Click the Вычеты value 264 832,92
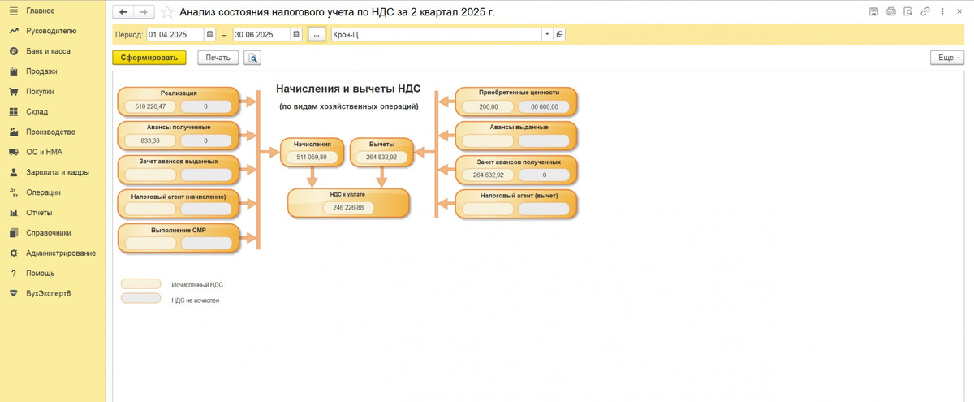 (x=381, y=157)
